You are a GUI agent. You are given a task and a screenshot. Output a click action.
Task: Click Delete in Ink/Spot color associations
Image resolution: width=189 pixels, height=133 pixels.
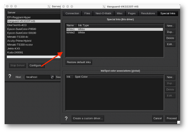(170, 90)
